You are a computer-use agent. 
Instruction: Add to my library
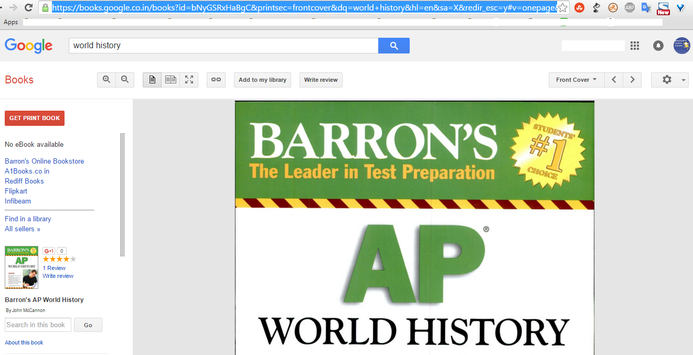click(x=262, y=80)
